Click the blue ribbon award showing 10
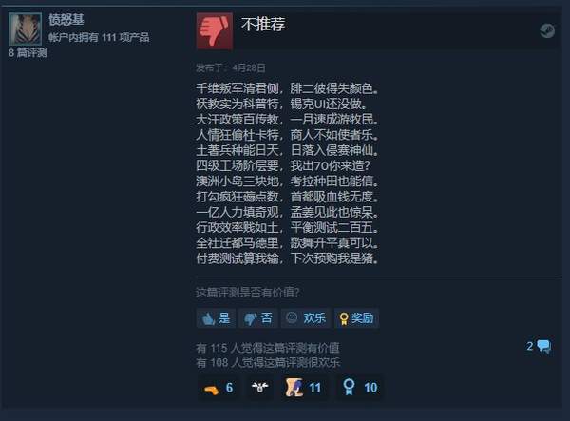 [x=359, y=388]
